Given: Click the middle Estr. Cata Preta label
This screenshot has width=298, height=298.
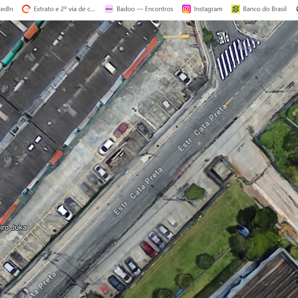Looking at the screenshot, I should point(138,191).
